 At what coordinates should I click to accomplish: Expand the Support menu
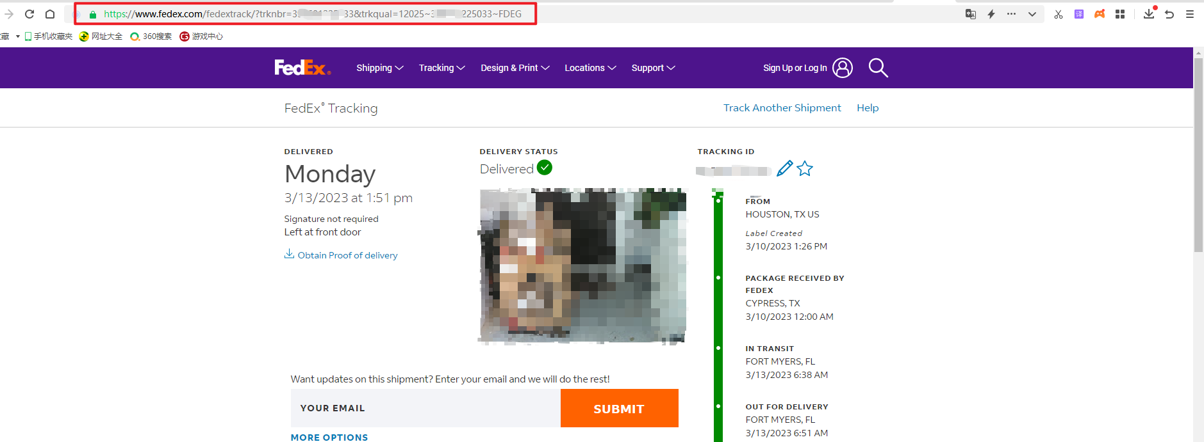click(654, 68)
